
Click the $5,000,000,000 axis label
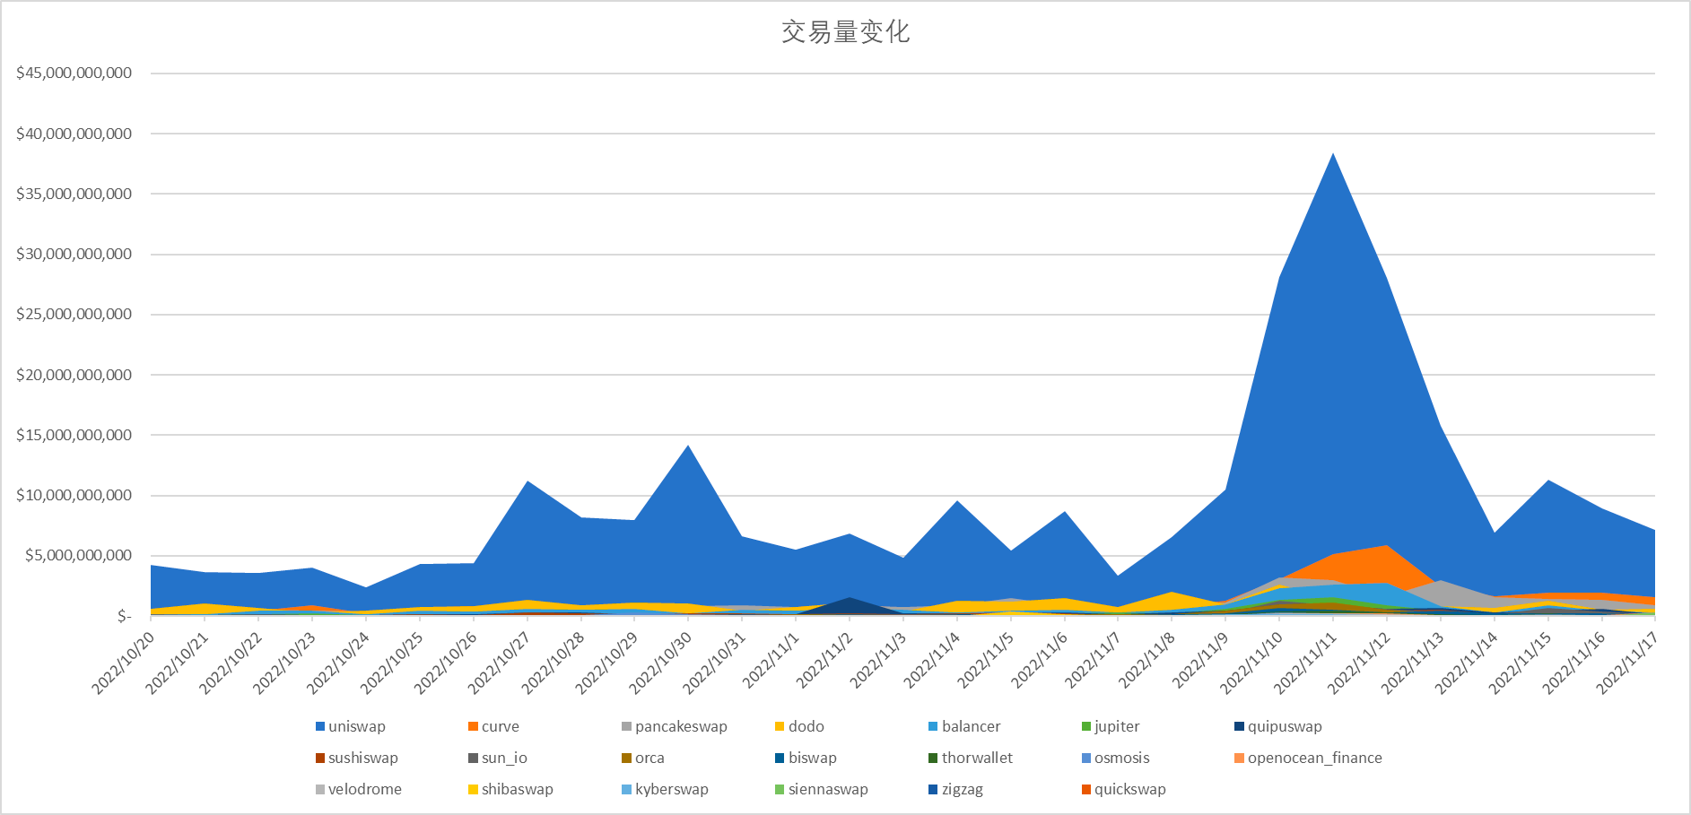coord(78,555)
